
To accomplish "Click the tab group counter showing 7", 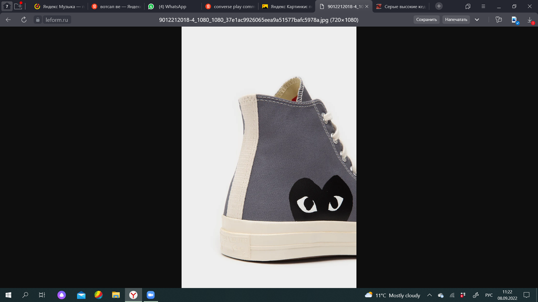I will click(7, 6).
